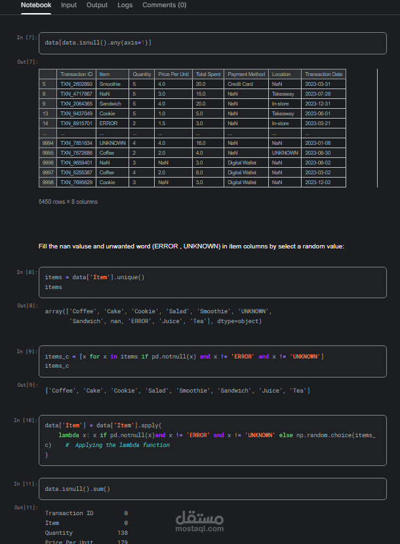The width and height of the screenshot is (400, 544).
Task: Open the Input tab
Action: [69, 5]
